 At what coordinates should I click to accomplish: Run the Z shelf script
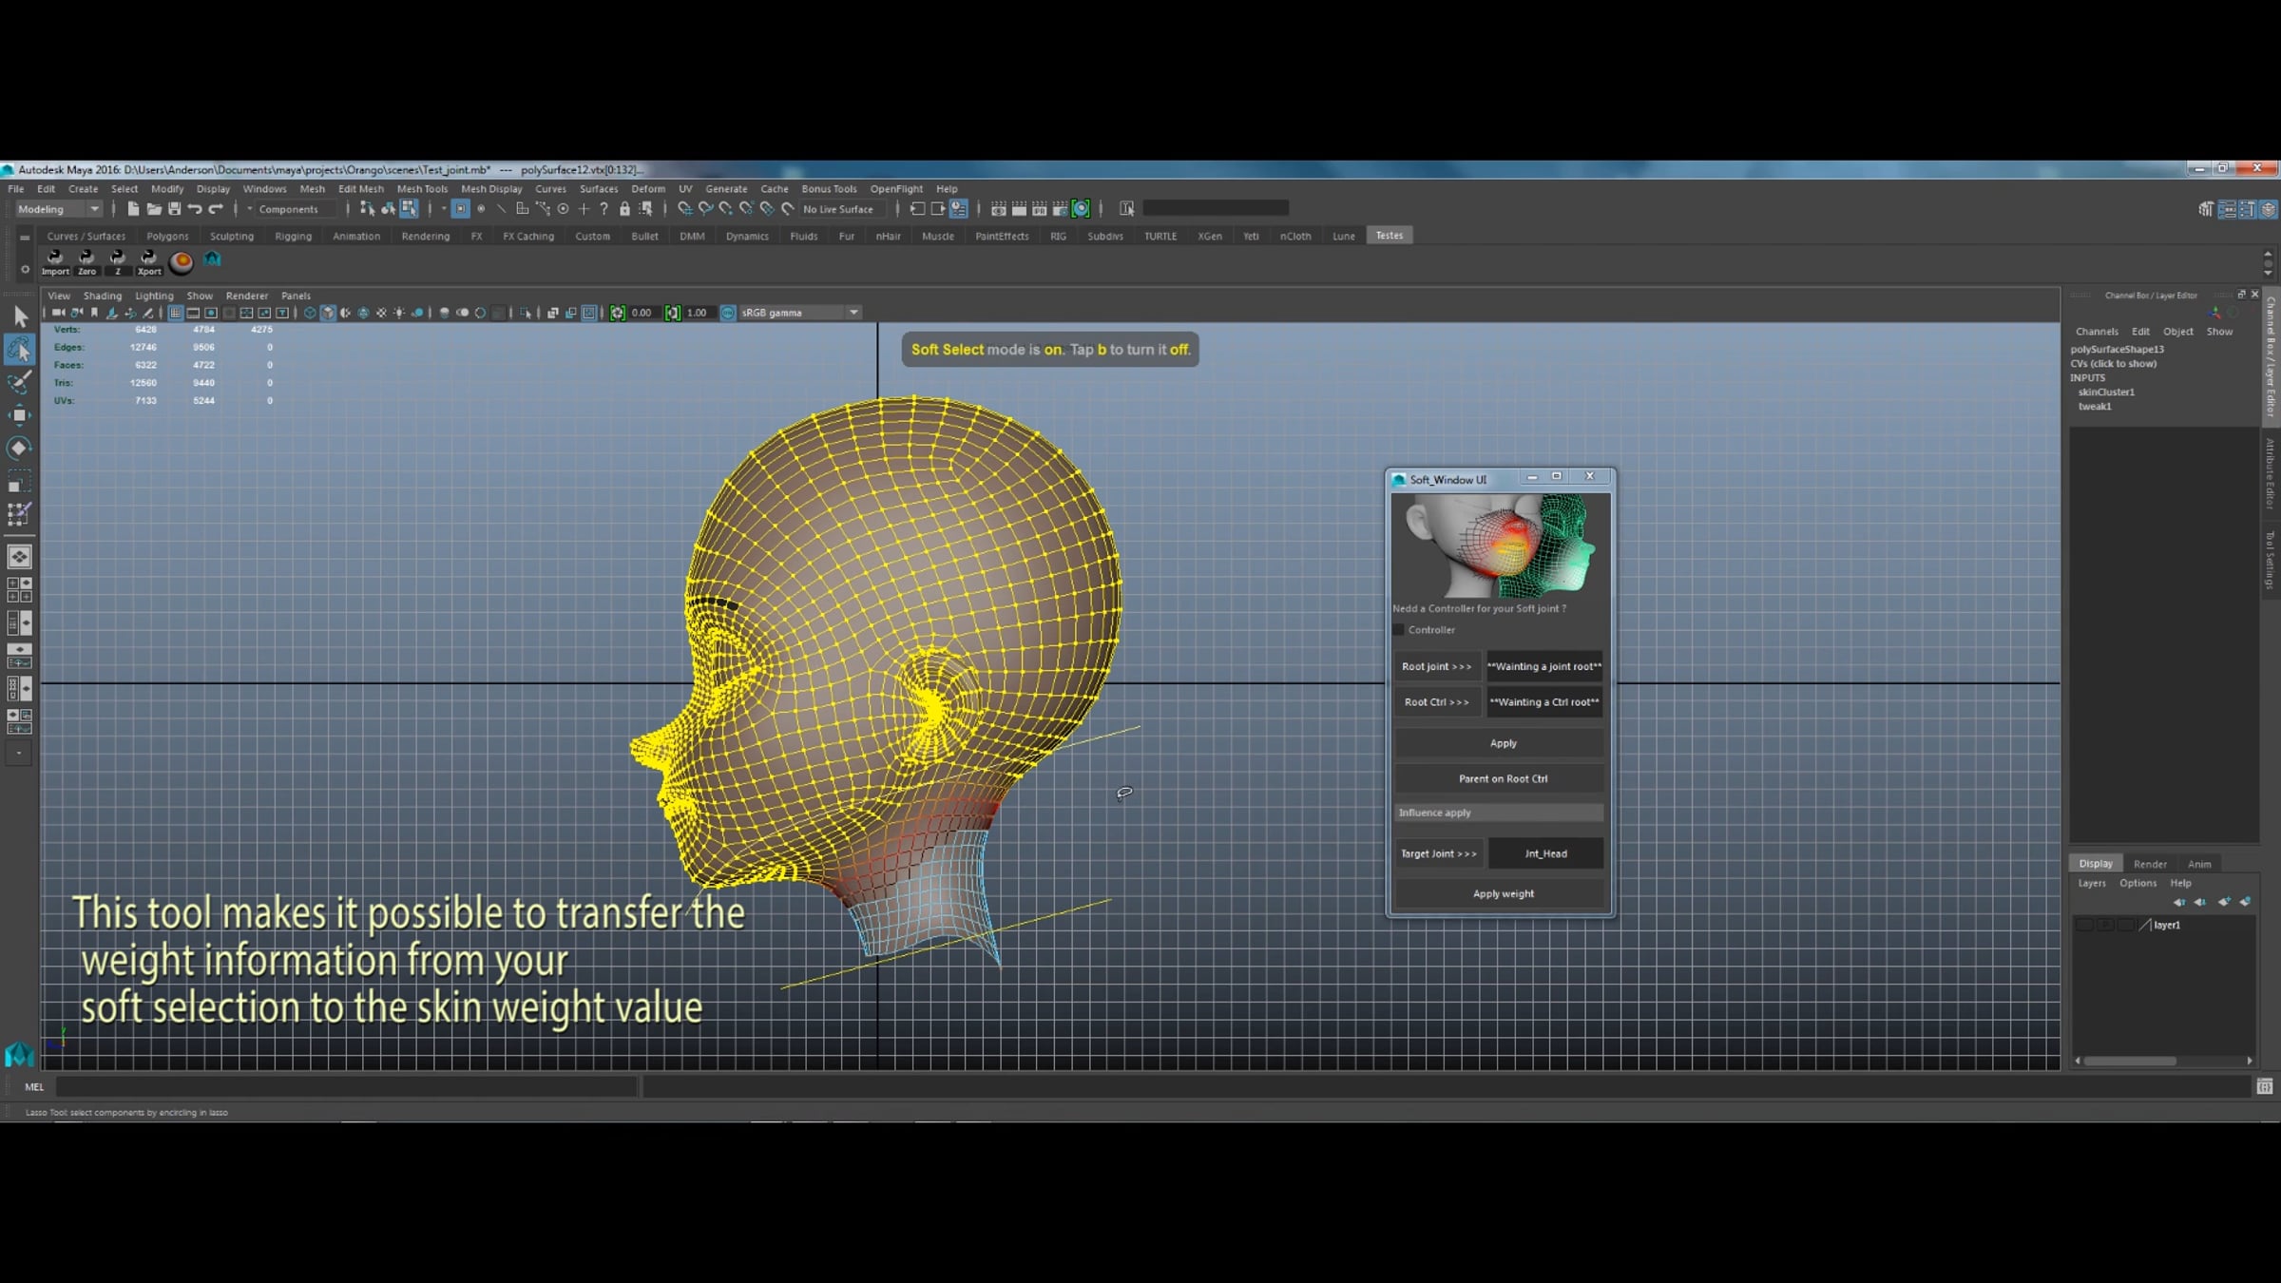click(x=118, y=261)
